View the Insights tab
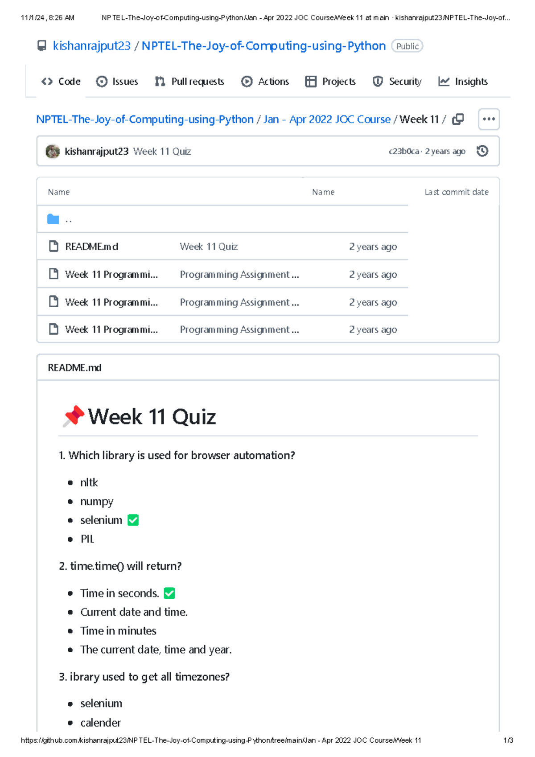The image size is (535, 757). [463, 82]
